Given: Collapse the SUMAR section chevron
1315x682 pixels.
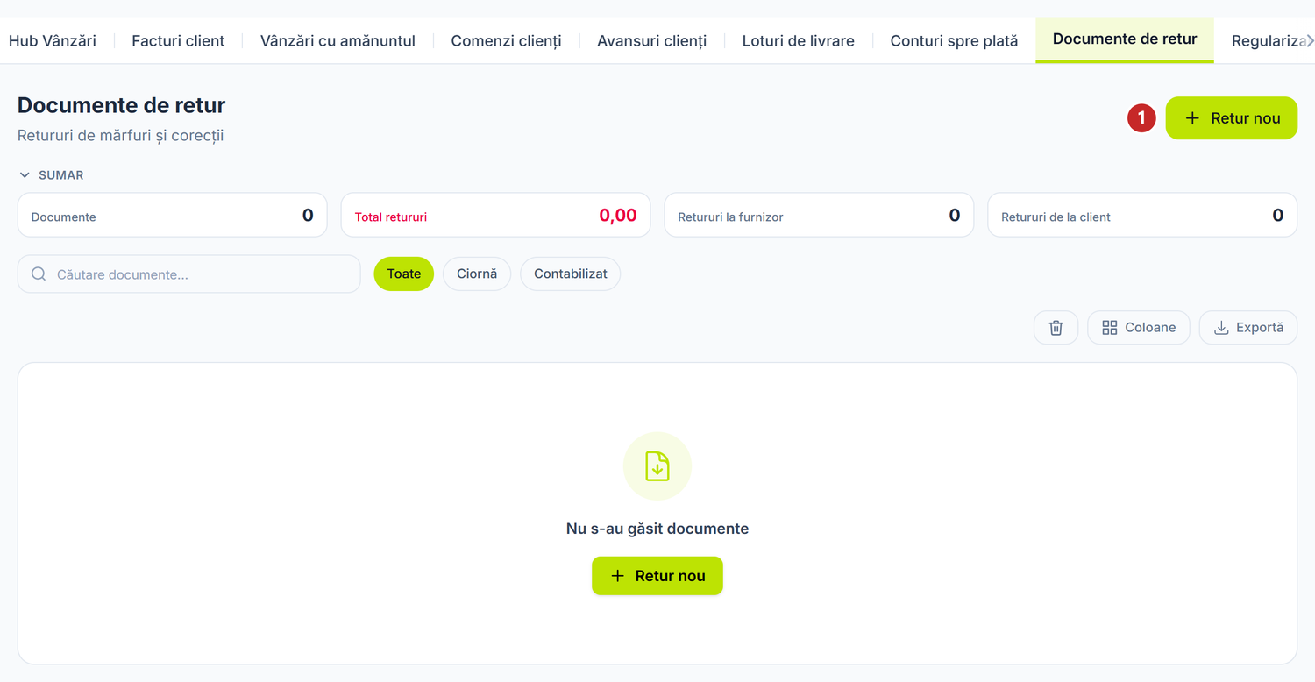Looking at the screenshot, I should click(25, 175).
